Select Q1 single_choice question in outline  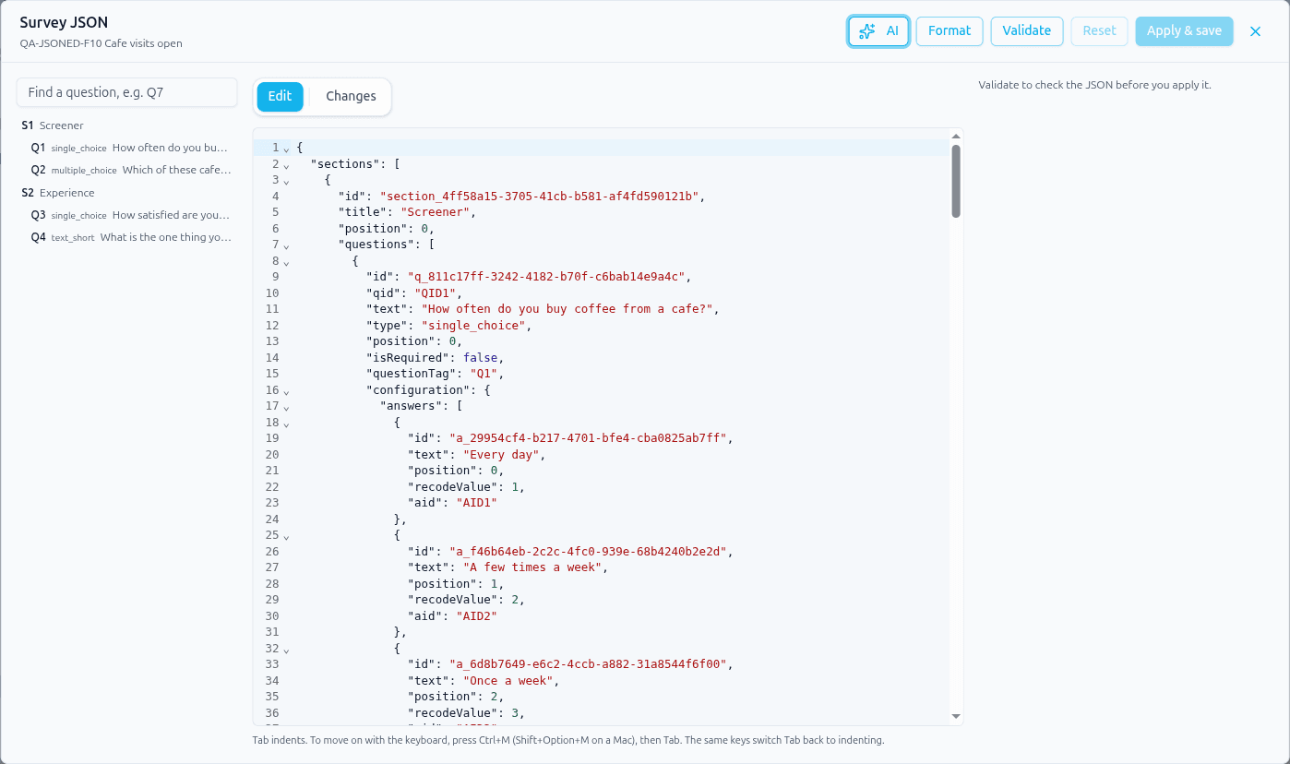[x=130, y=148]
